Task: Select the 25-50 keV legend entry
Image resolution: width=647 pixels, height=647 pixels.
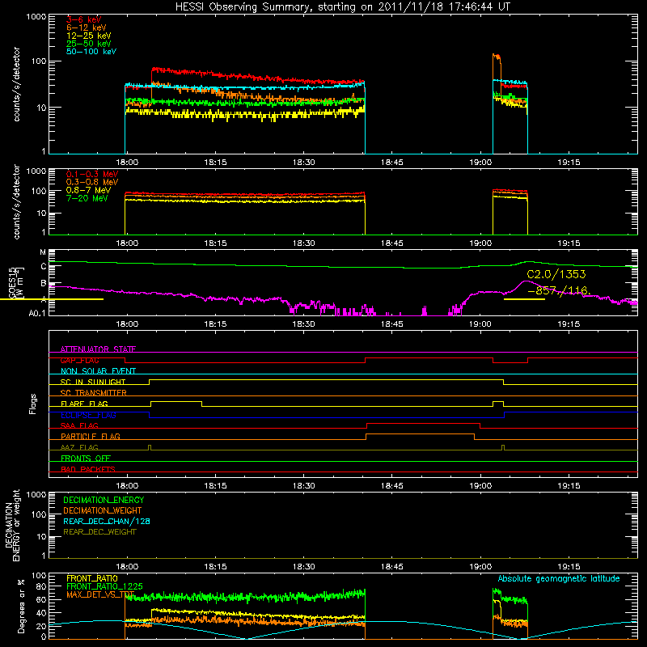Action: pyautogui.click(x=89, y=44)
